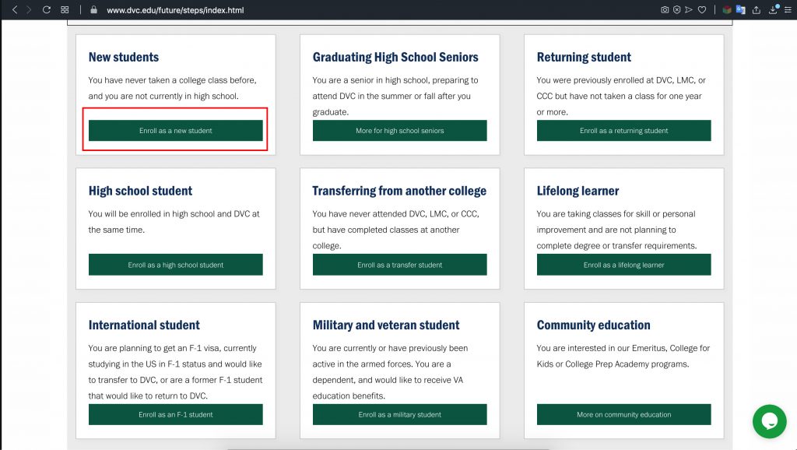Click the URL www.dvc.edu address field

click(x=175, y=10)
